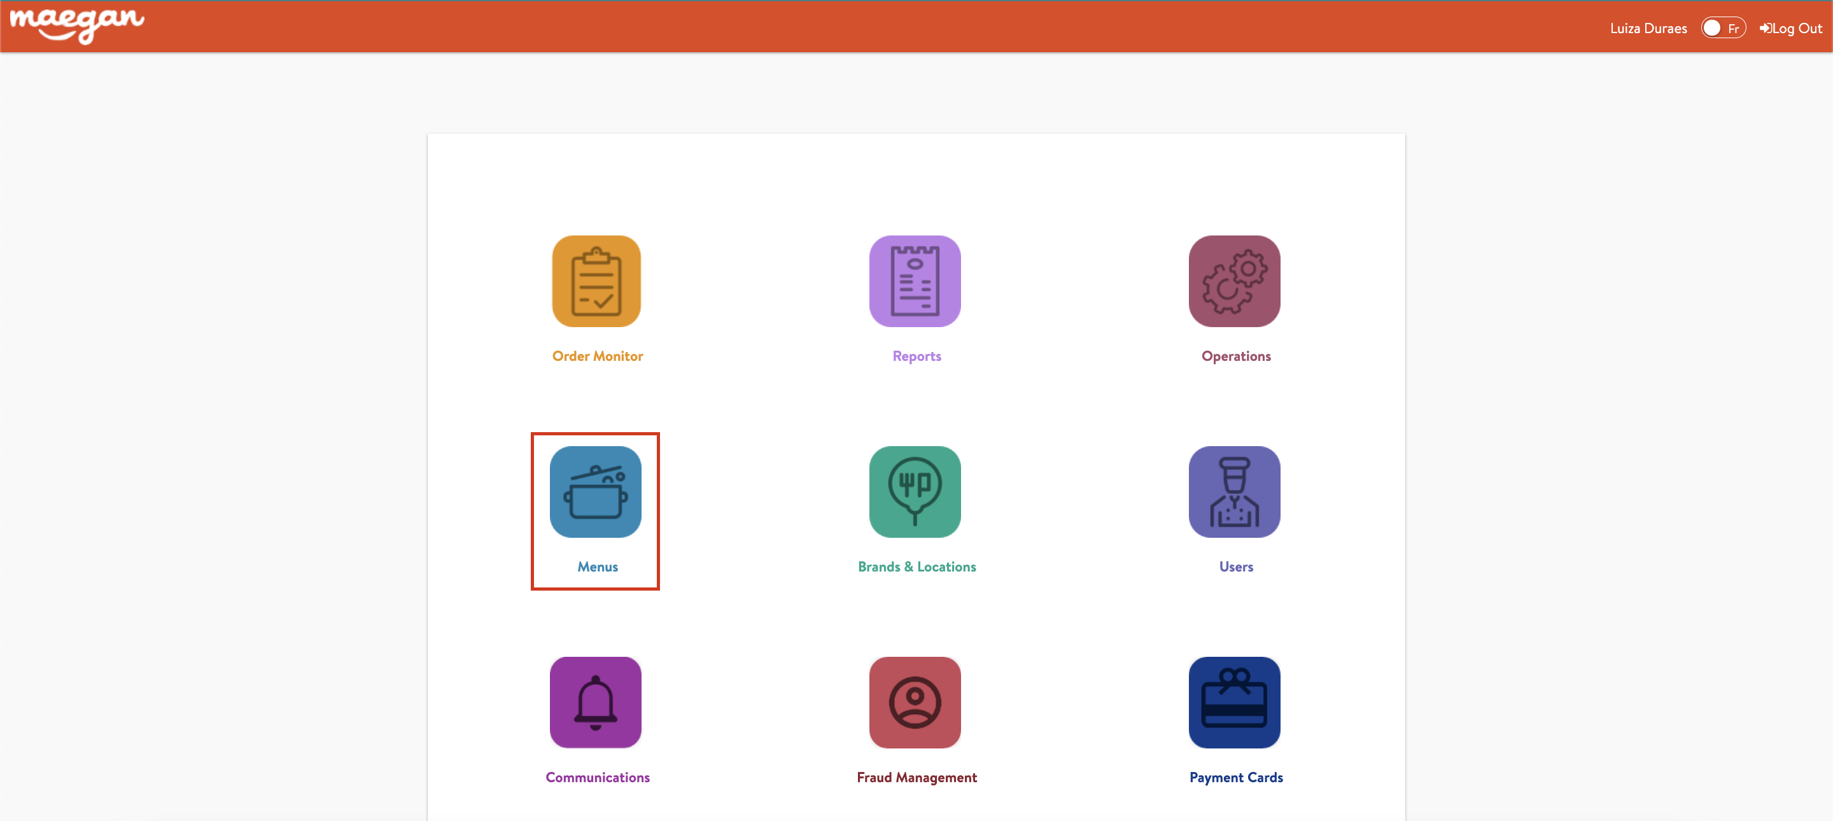Open the Order Monitor module
This screenshot has height=821, width=1833.
[596, 281]
